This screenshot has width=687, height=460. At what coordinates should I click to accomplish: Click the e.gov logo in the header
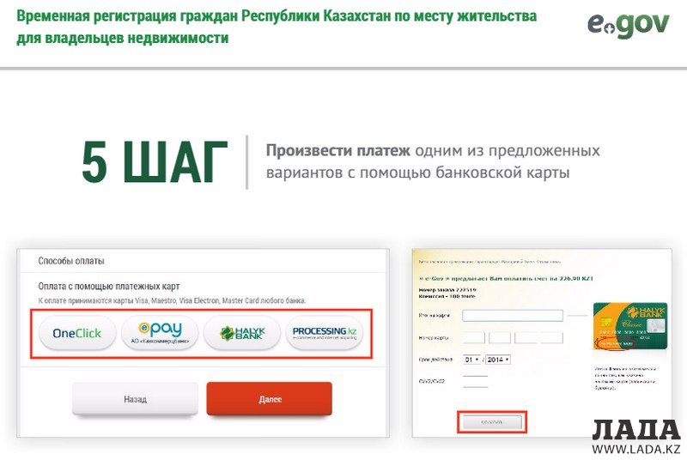coord(629,25)
